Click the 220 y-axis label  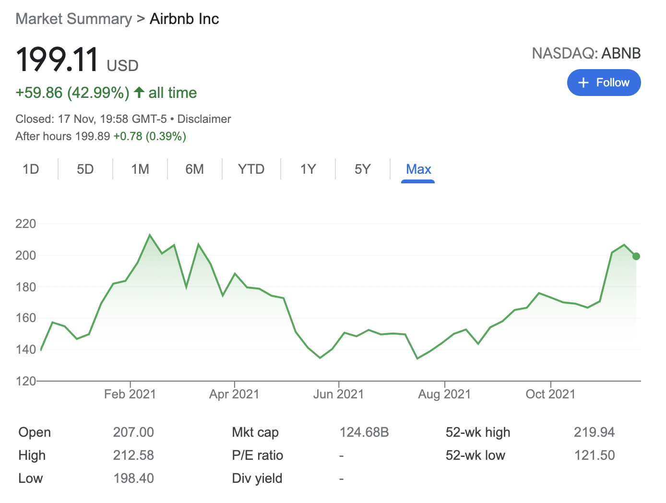[x=26, y=224]
